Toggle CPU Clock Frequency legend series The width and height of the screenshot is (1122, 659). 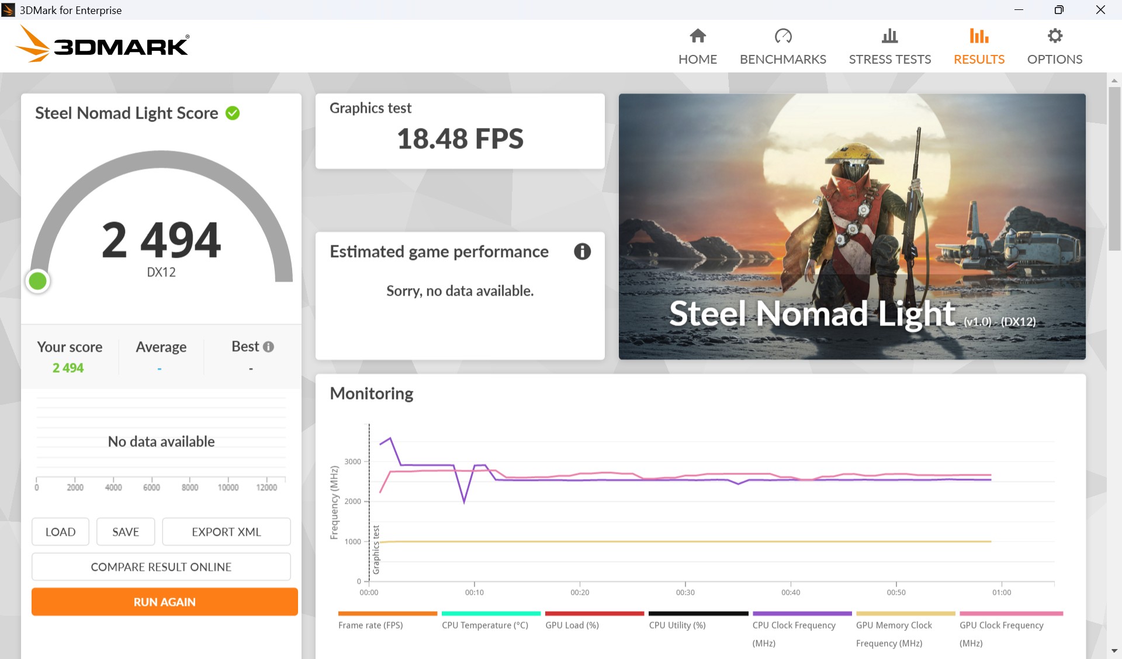[794, 625]
